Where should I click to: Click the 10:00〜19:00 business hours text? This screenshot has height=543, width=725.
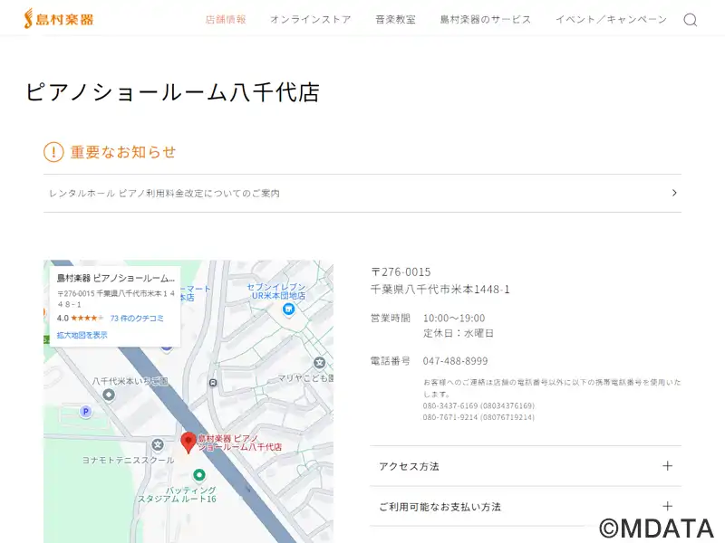pyautogui.click(x=454, y=319)
